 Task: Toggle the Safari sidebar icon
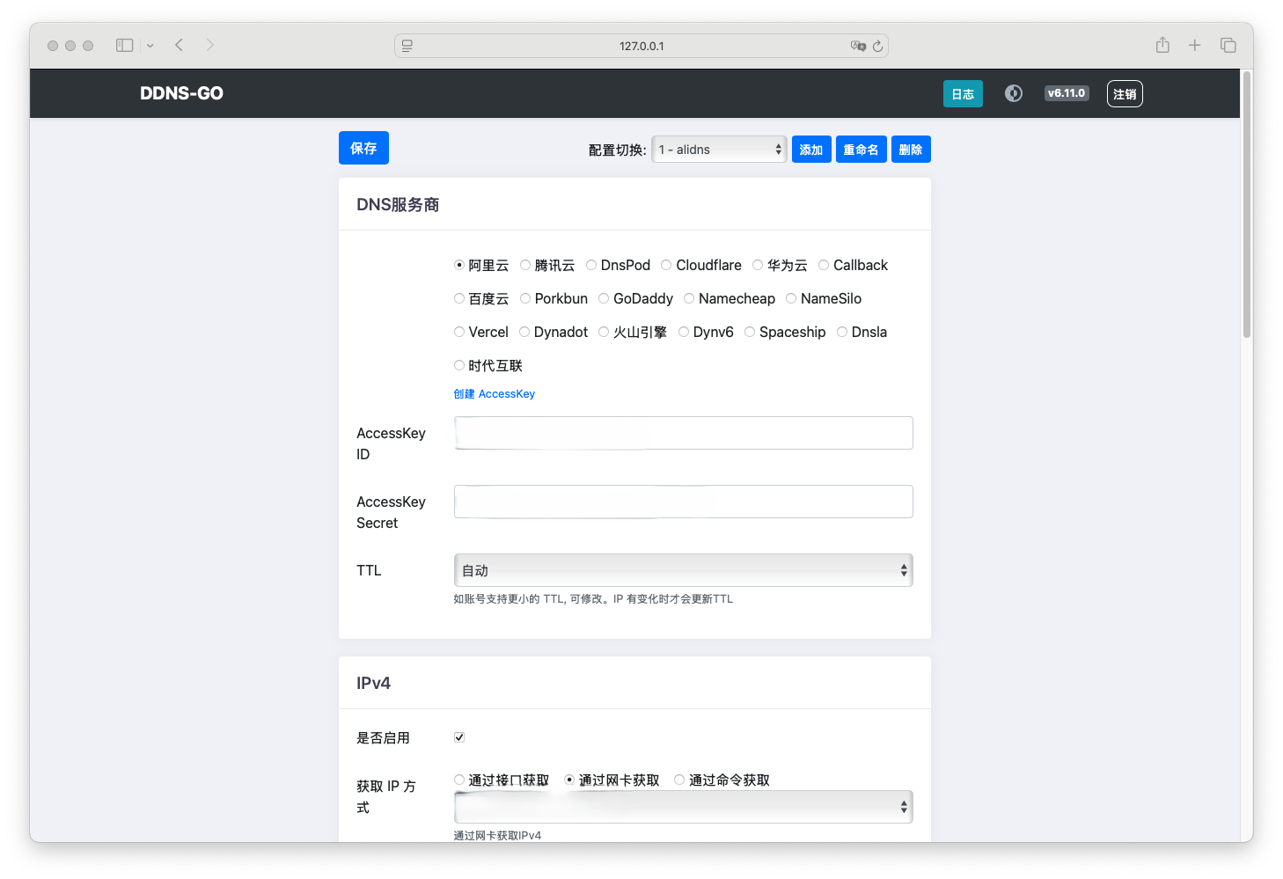click(124, 45)
